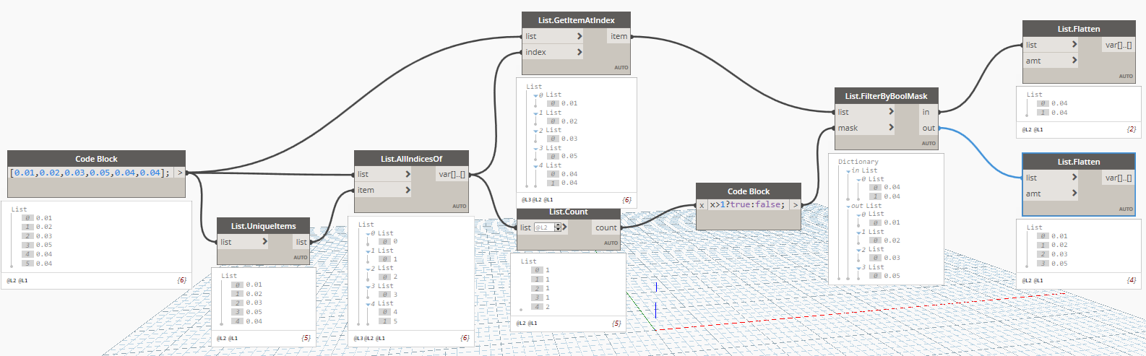Click AUTO lacing label on List.AllIndicesOf
The image size is (1146, 356).
pos(460,207)
